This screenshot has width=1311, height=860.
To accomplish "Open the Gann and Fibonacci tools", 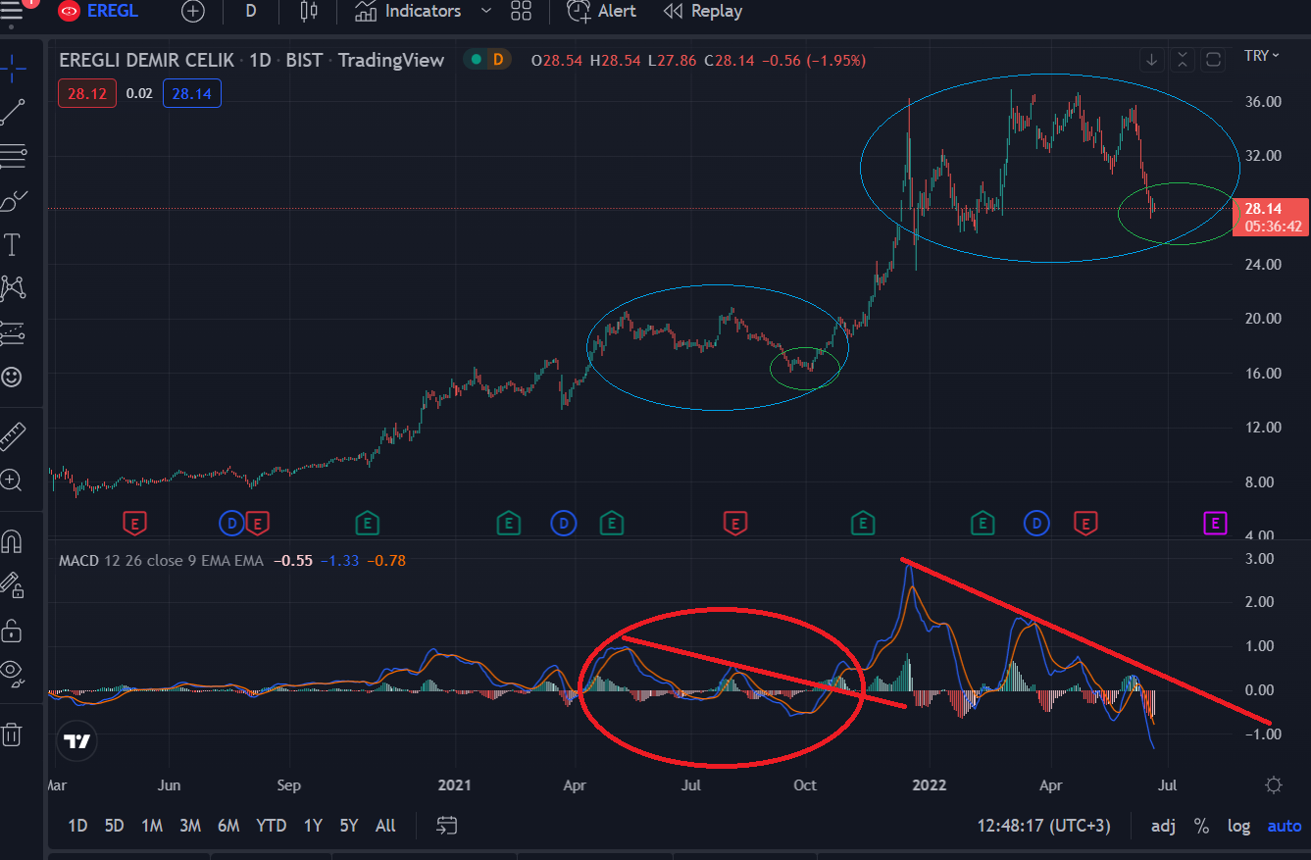I will point(14,155).
